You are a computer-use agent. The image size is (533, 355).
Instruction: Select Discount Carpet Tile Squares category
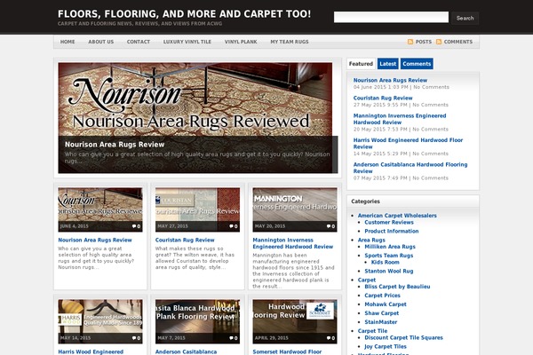point(404,337)
